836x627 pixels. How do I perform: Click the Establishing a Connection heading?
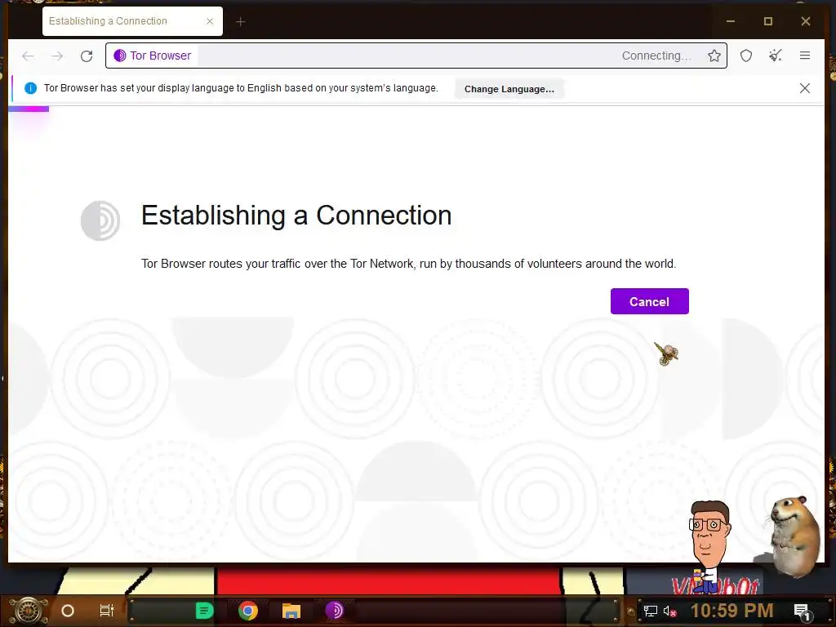click(x=296, y=216)
